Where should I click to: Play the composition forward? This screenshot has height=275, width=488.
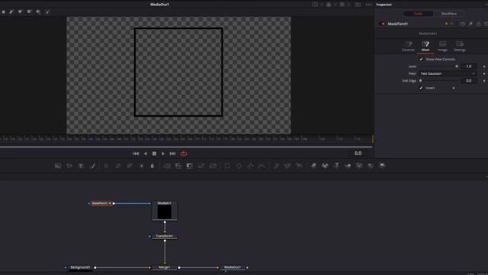tap(162, 154)
